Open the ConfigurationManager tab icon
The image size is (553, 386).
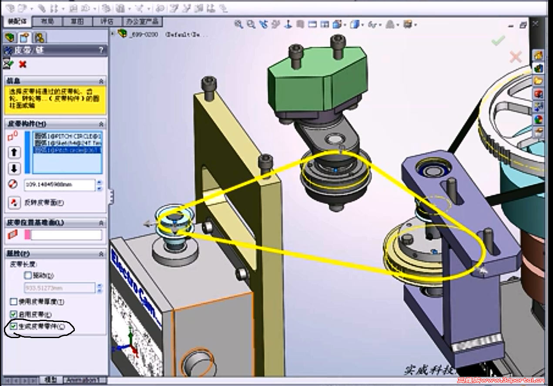[x=40, y=37]
